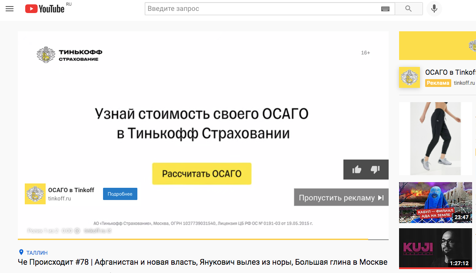
Task: Click the ОСАГО в Tinkoff advertiser name in player
Action: (71, 190)
